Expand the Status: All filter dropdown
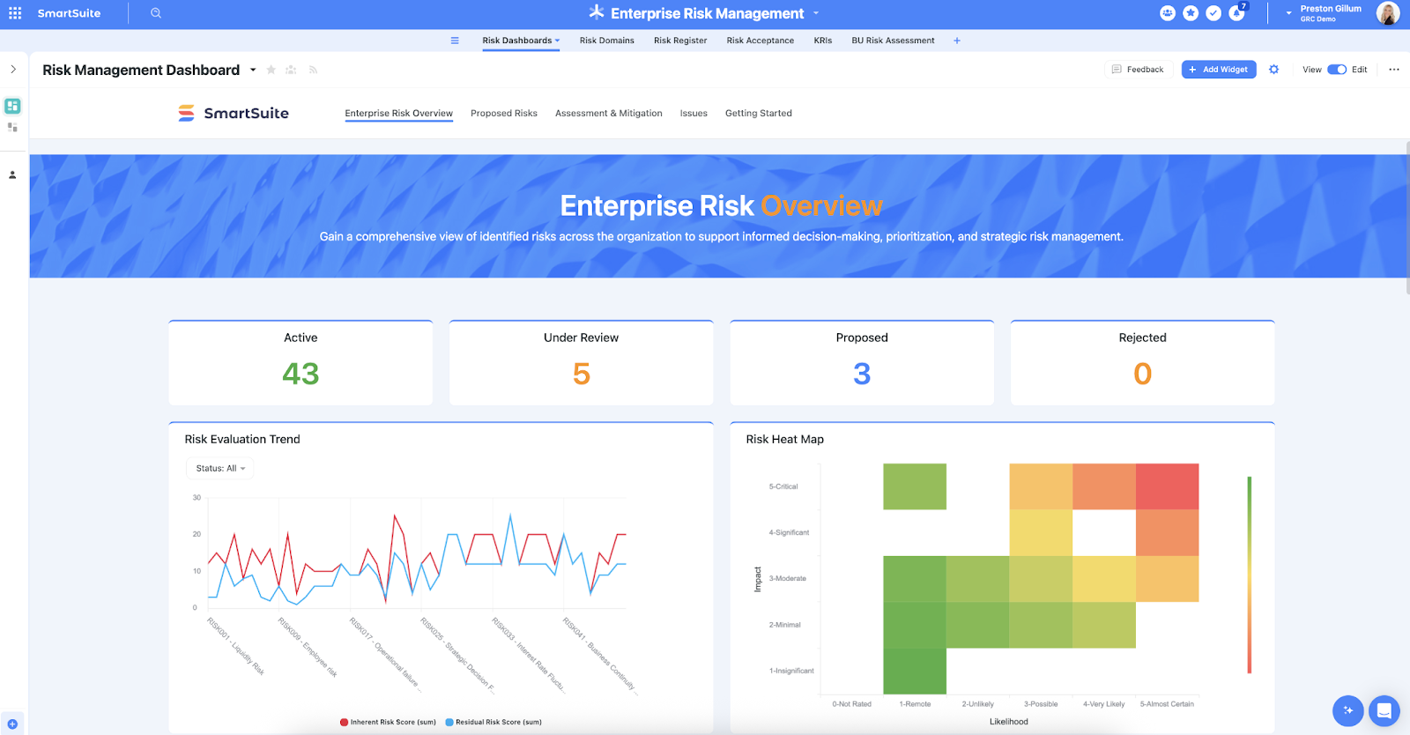The image size is (1410, 735). click(x=220, y=469)
